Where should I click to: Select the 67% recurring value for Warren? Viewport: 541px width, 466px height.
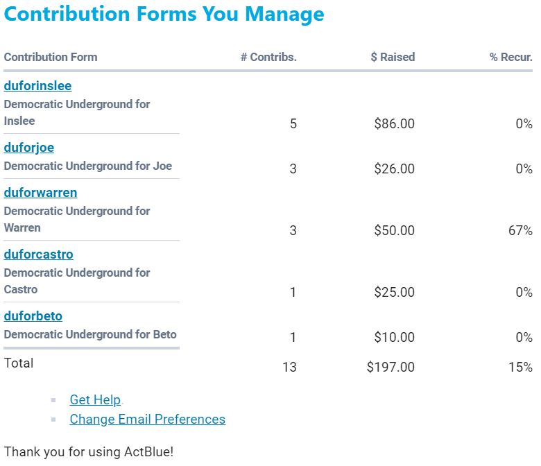pos(520,231)
